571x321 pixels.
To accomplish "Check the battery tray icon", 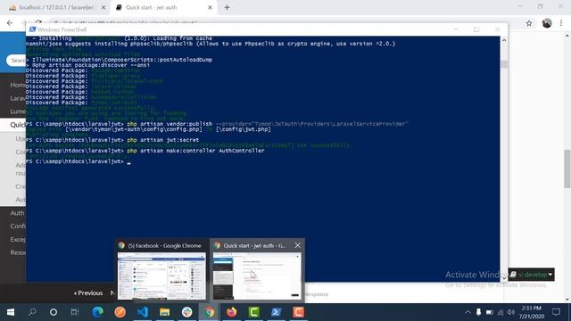I will (490, 312).
